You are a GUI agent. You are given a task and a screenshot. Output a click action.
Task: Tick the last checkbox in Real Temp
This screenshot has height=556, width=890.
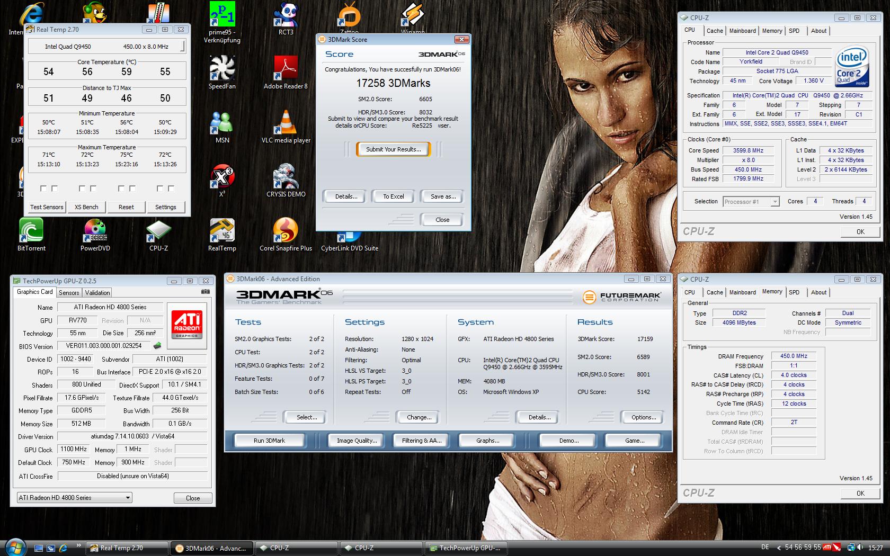[x=171, y=189]
